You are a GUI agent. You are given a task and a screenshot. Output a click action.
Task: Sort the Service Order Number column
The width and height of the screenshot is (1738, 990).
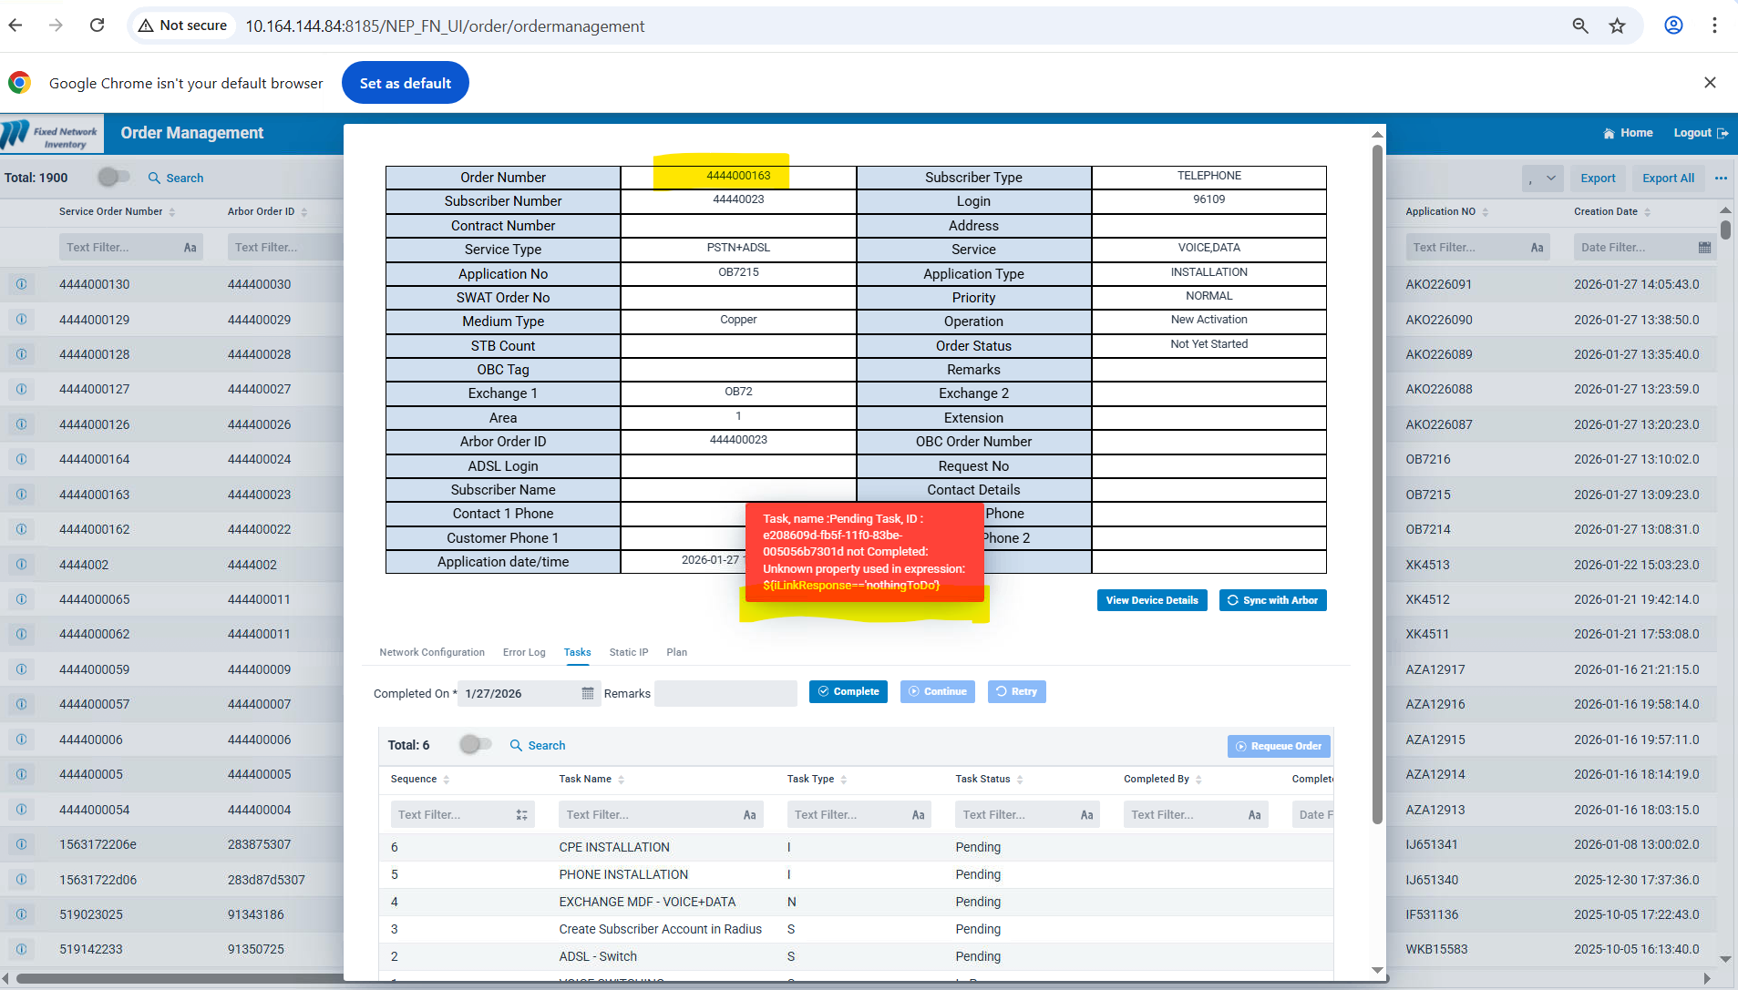172,212
